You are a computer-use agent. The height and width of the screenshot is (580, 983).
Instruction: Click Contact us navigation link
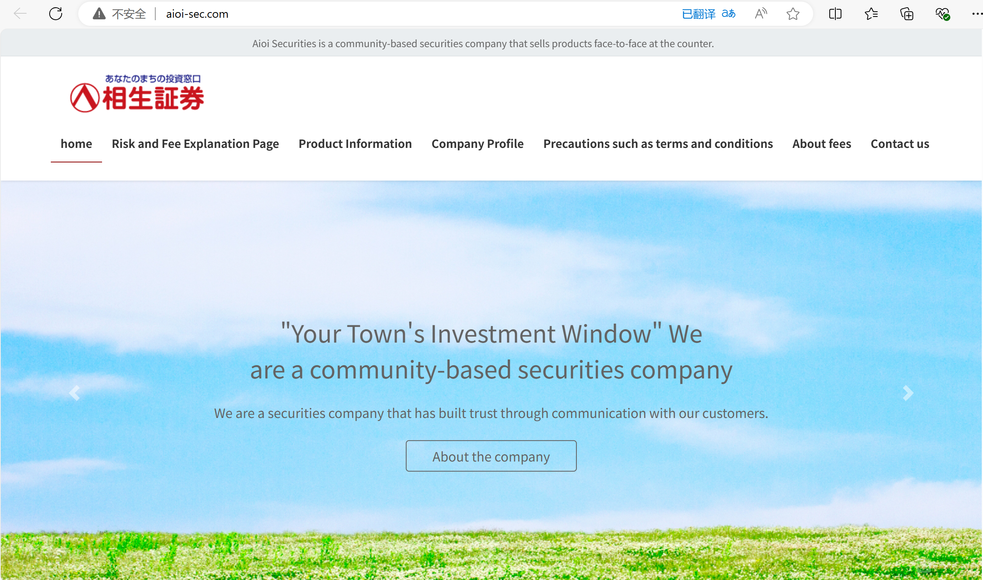tap(900, 143)
